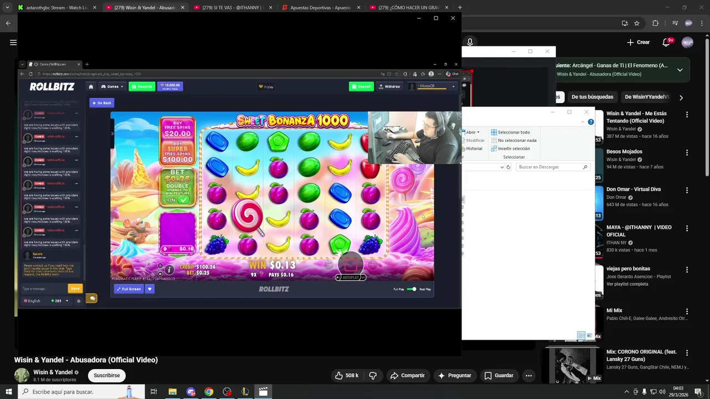Screen dimensions: 710x399
Task: Click Go Back on Rollbitz
Action: [x=102, y=103]
